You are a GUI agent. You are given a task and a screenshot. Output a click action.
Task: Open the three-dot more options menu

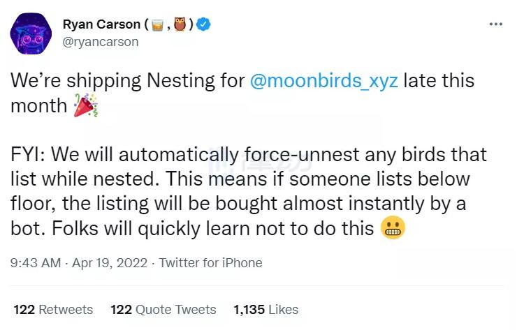[x=495, y=24]
